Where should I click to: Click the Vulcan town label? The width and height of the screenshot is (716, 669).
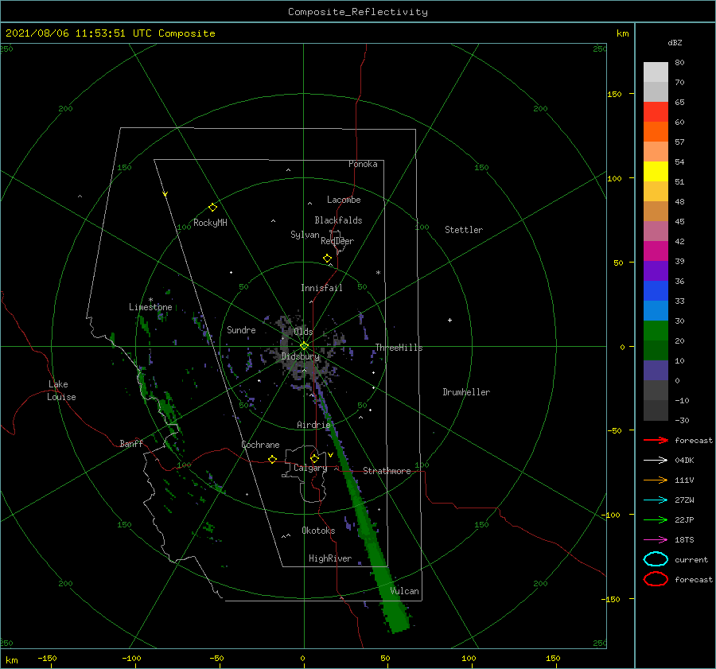(x=404, y=591)
